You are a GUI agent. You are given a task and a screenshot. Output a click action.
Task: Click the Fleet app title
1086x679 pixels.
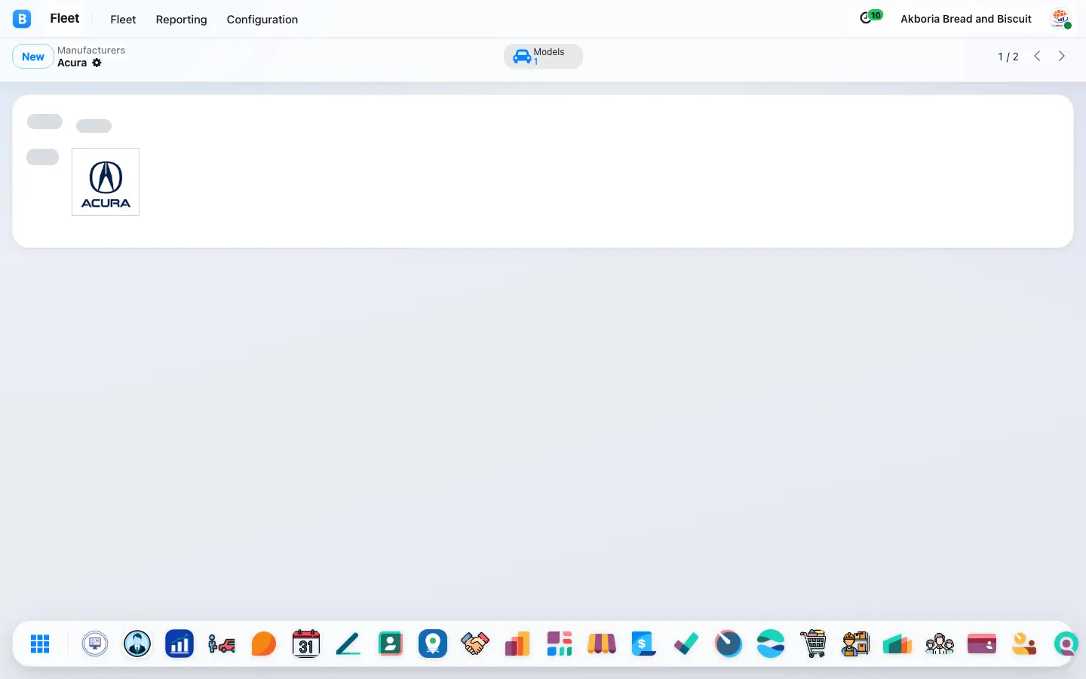tap(65, 19)
